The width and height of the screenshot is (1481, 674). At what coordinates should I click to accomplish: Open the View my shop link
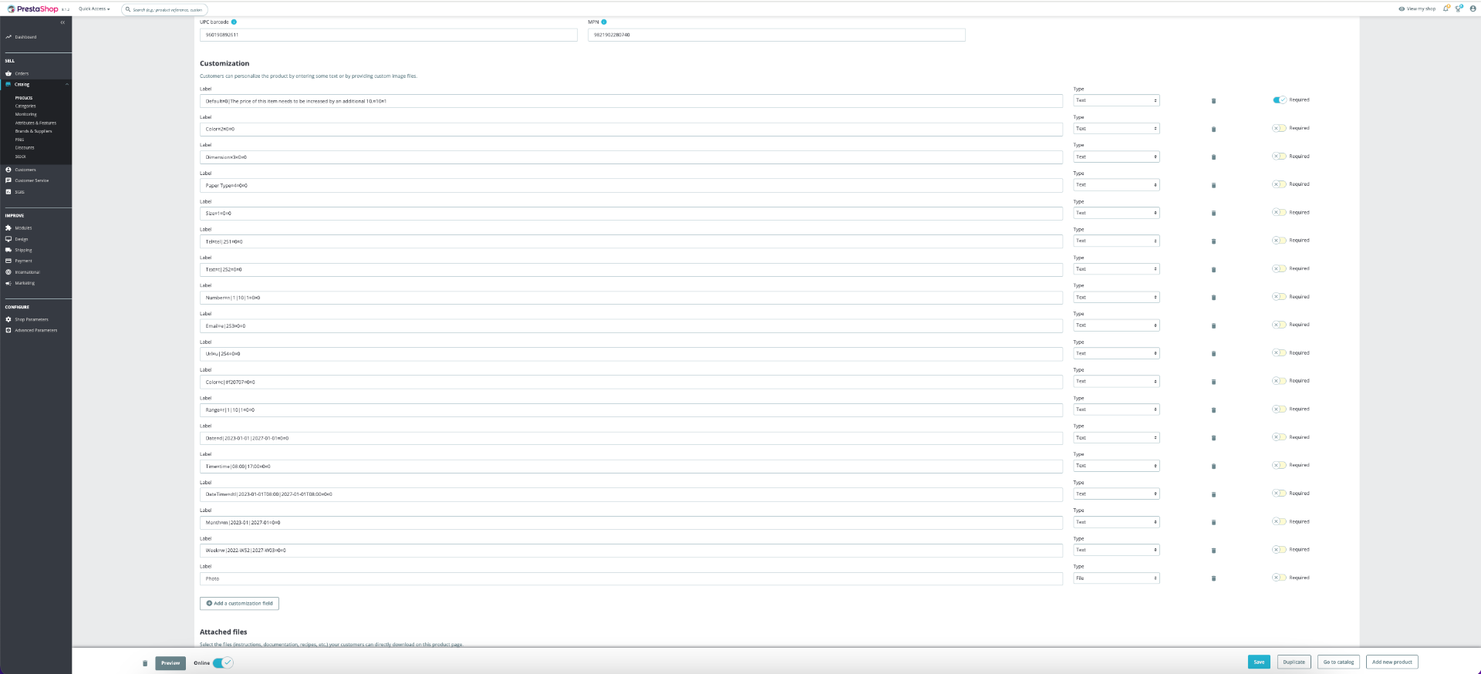[x=1417, y=8]
